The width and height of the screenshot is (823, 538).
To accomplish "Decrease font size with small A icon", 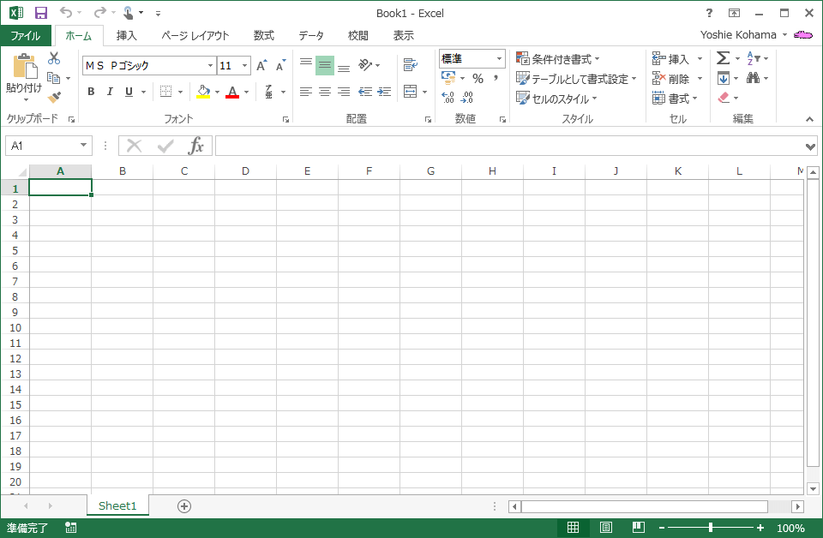I will 281,66.
